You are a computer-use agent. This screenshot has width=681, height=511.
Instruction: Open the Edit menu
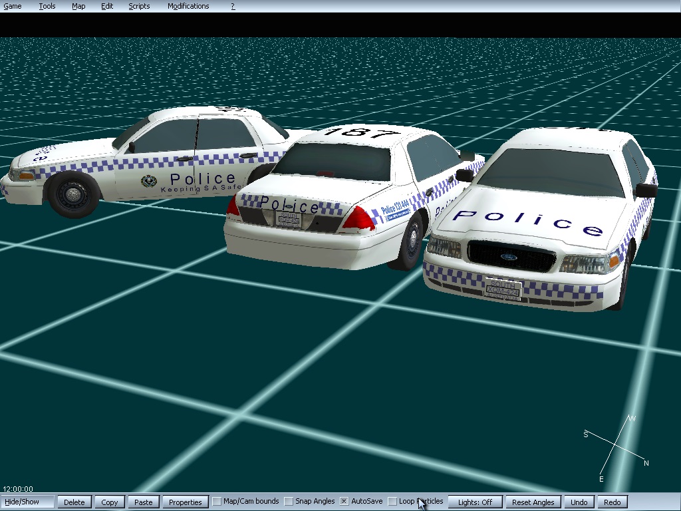(x=107, y=6)
